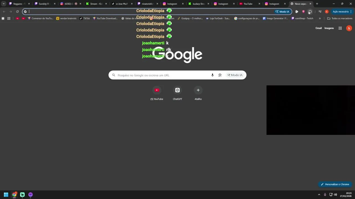The width and height of the screenshot is (355, 199).
Task: Close the Novo separador tab
Action: click(310, 4)
